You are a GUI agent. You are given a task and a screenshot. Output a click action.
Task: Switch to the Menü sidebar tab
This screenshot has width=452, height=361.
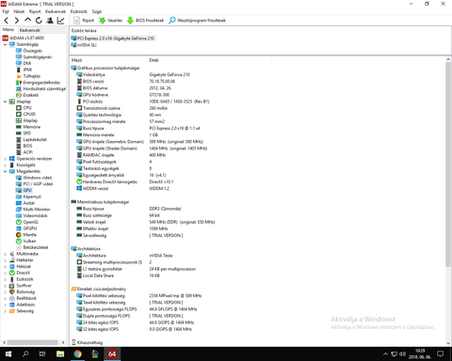coord(8,30)
